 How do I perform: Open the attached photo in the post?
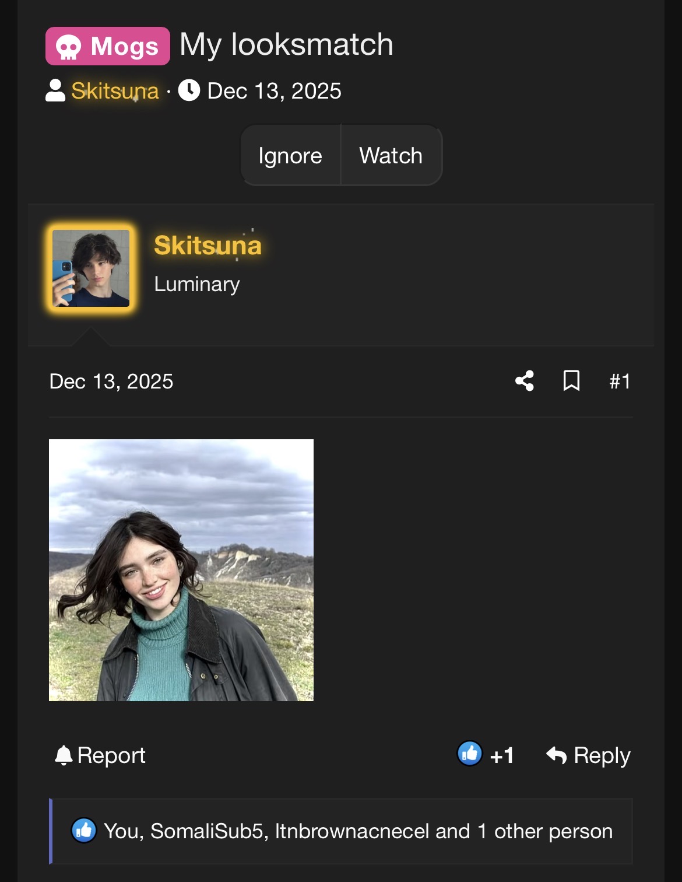[181, 570]
